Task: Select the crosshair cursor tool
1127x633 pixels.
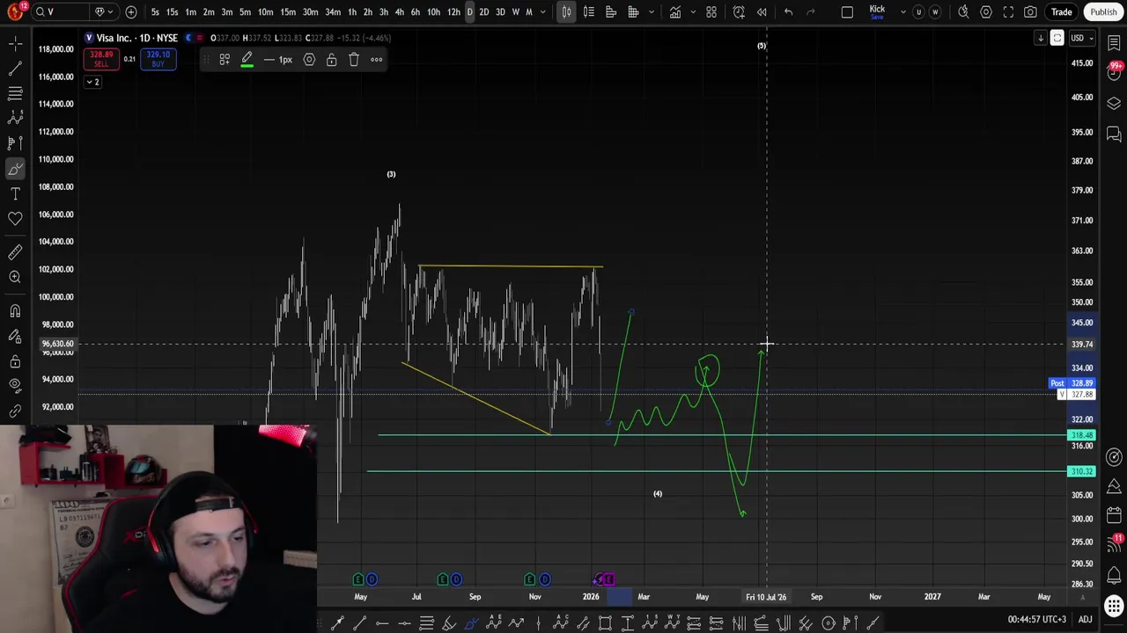Action: pyautogui.click(x=15, y=42)
